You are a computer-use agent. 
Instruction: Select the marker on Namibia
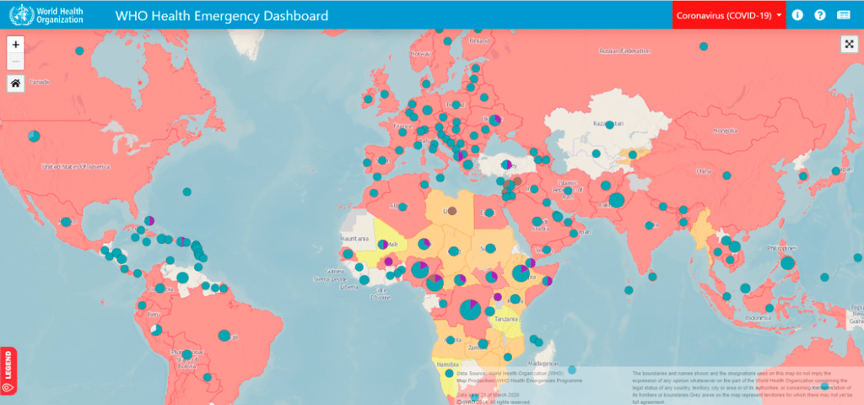[449, 373]
